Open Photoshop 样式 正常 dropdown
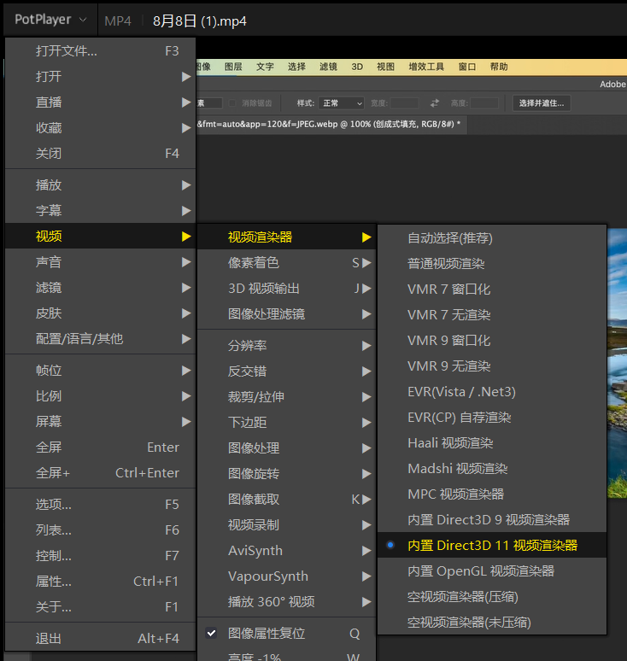Screen dimensions: 627x661 coord(341,103)
